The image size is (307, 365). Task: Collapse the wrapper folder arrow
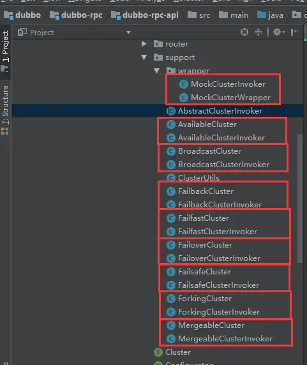tap(156, 71)
